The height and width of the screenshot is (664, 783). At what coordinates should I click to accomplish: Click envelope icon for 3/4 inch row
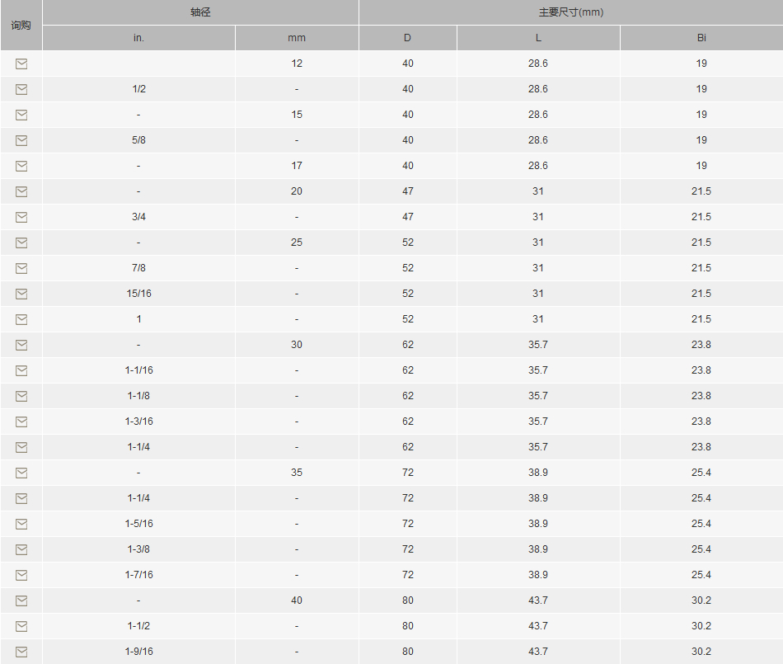pyautogui.click(x=21, y=217)
